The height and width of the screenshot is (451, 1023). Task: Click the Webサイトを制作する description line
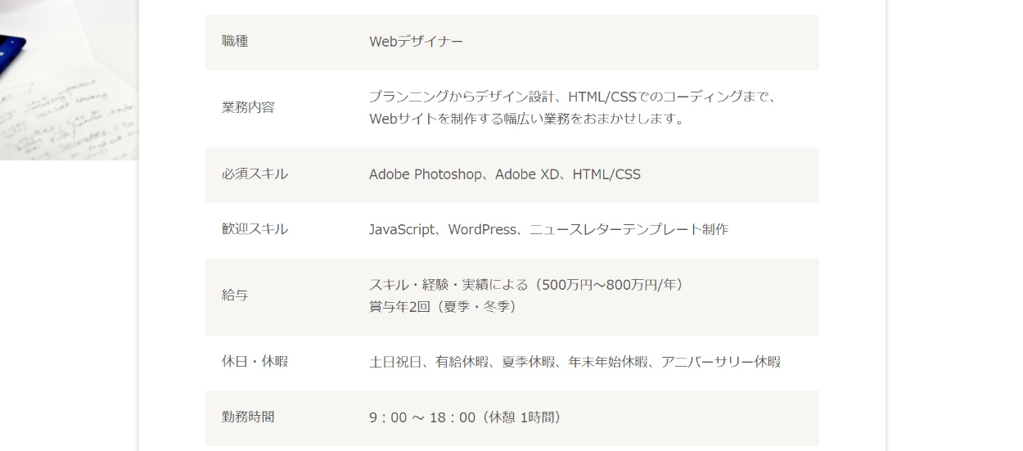point(526,119)
